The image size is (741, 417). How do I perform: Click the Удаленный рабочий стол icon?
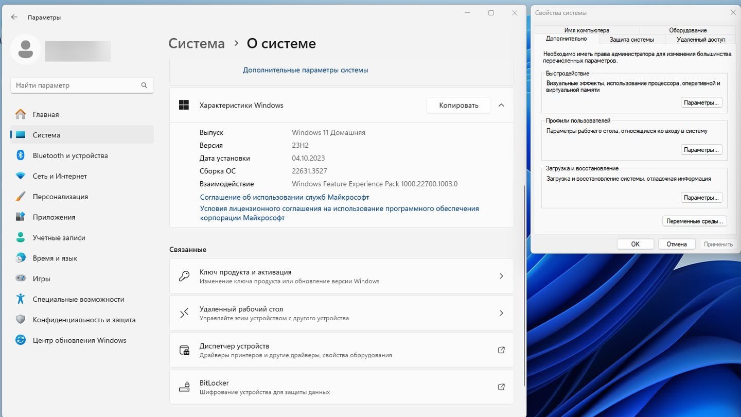pyautogui.click(x=184, y=313)
